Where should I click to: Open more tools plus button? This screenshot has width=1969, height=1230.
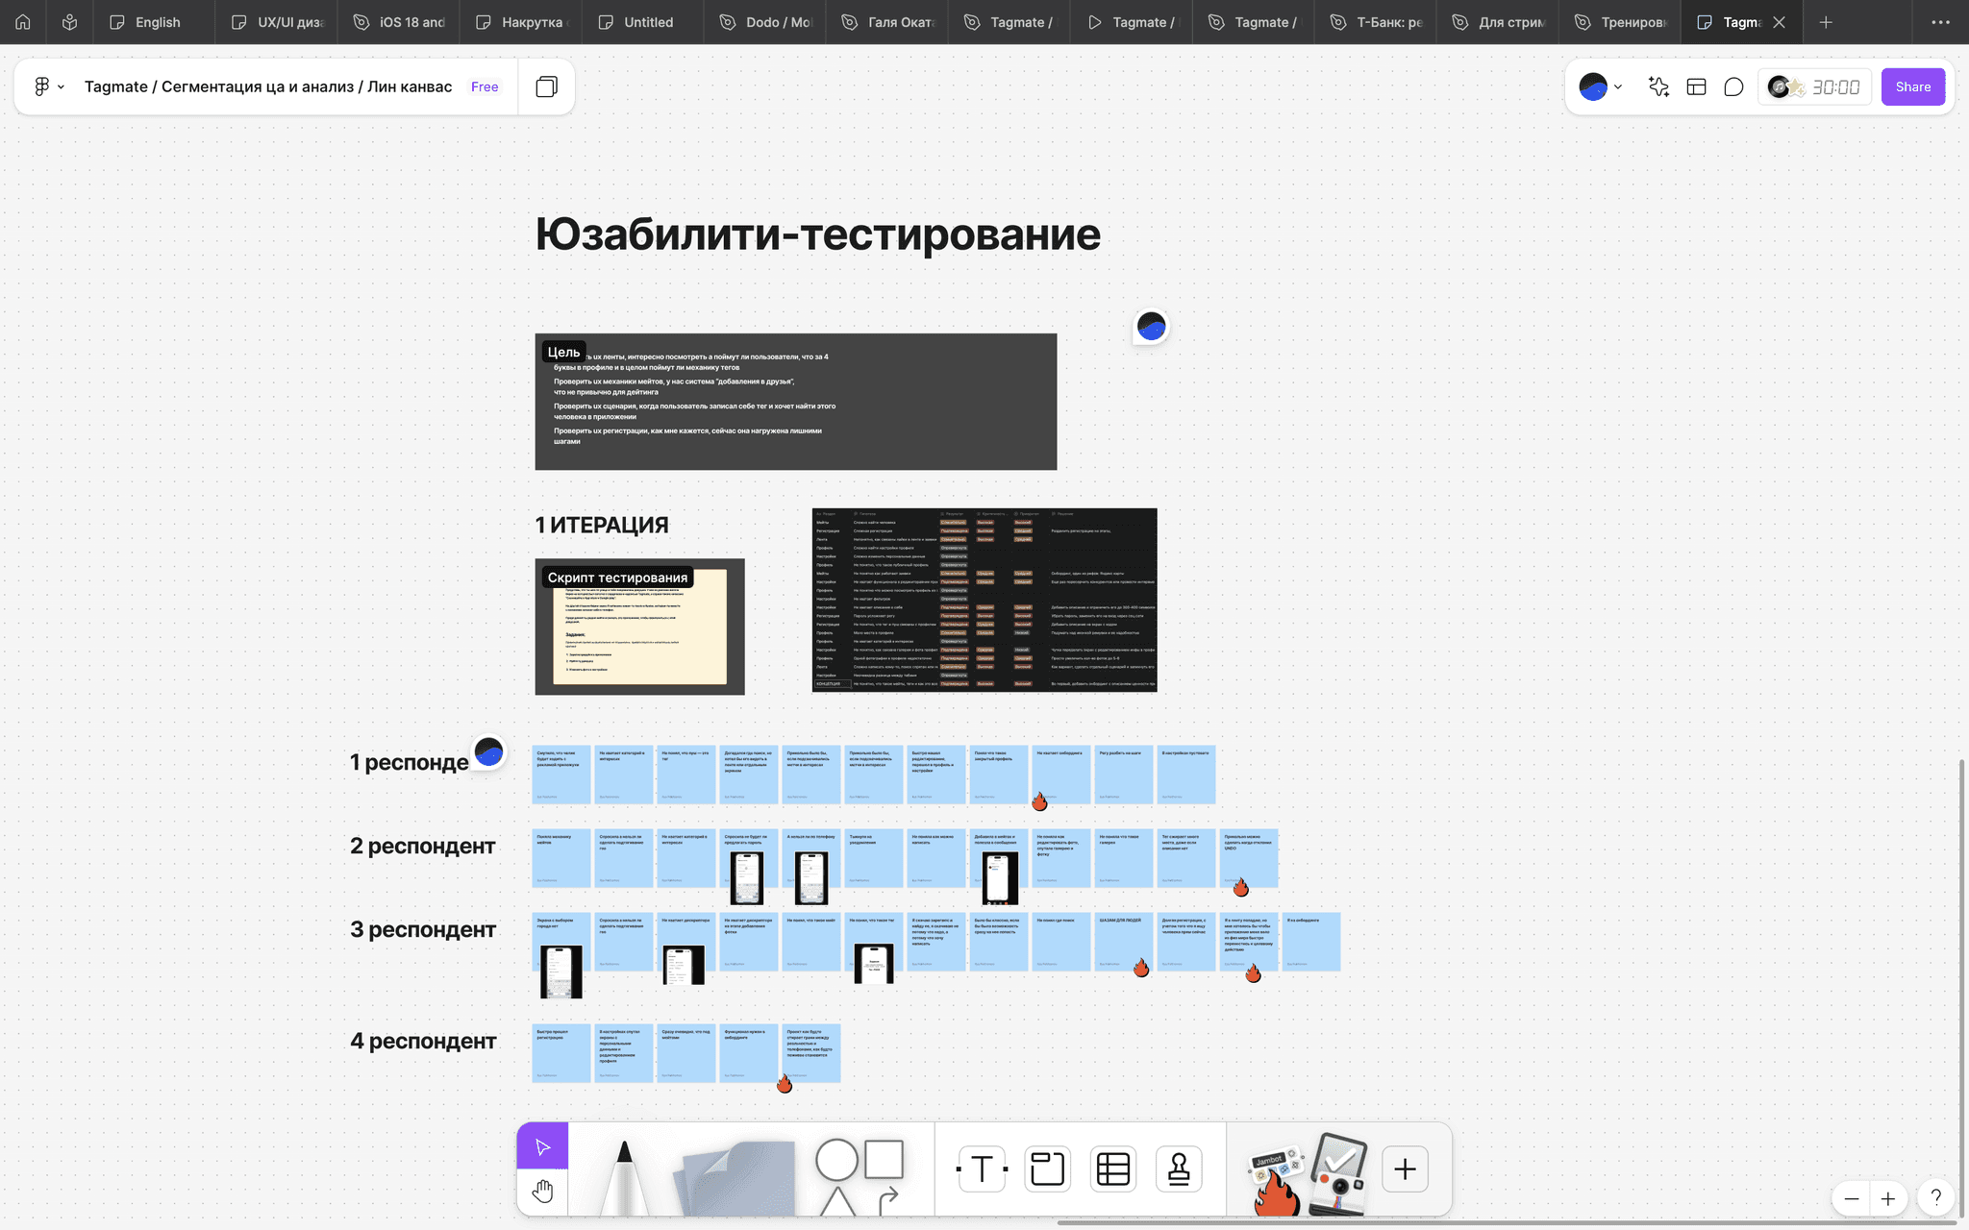pos(1405,1168)
